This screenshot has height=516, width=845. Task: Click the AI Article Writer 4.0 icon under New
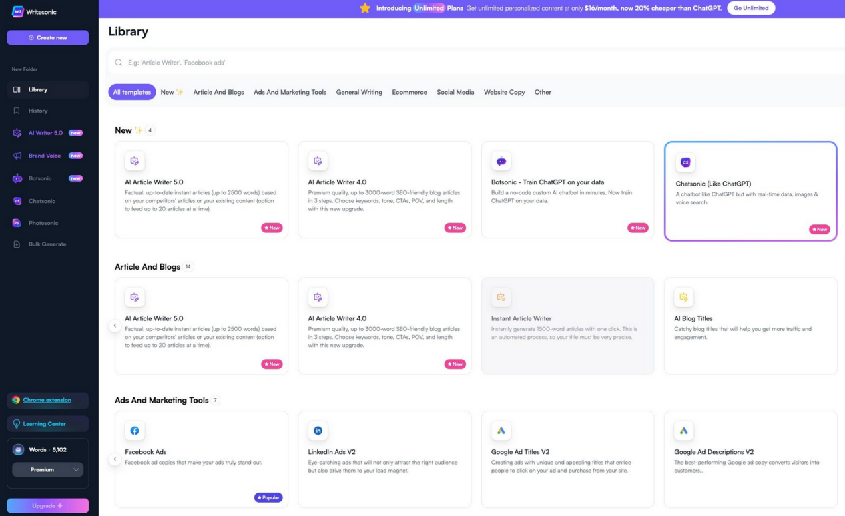tap(318, 161)
